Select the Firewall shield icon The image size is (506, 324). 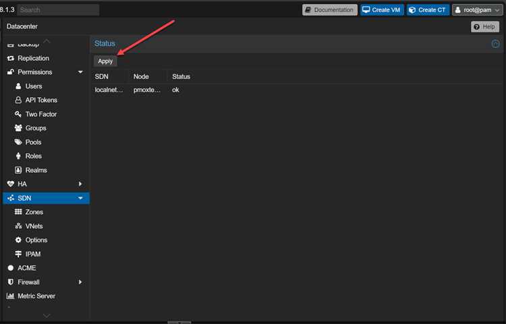click(x=11, y=282)
